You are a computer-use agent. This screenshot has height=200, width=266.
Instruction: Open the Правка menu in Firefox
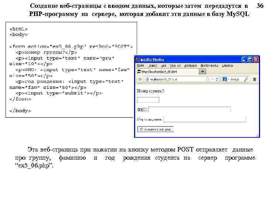click(153, 66)
